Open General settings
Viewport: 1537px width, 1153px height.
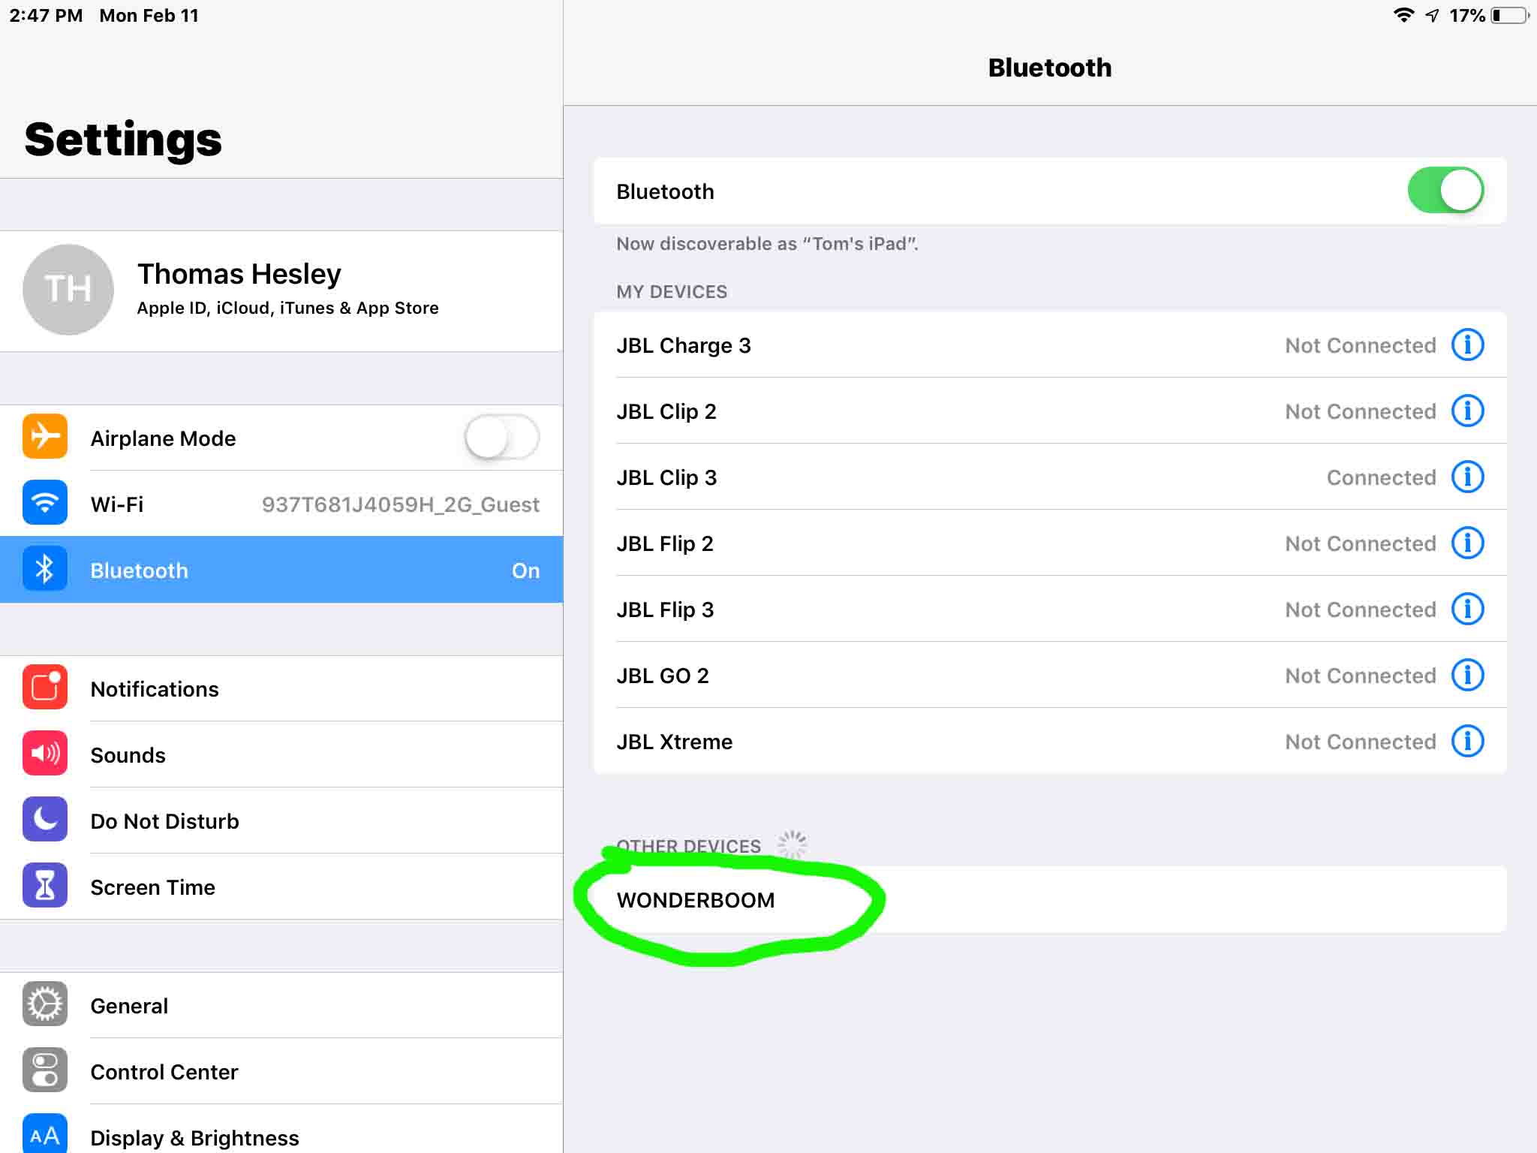click(x=281, y=1005)
